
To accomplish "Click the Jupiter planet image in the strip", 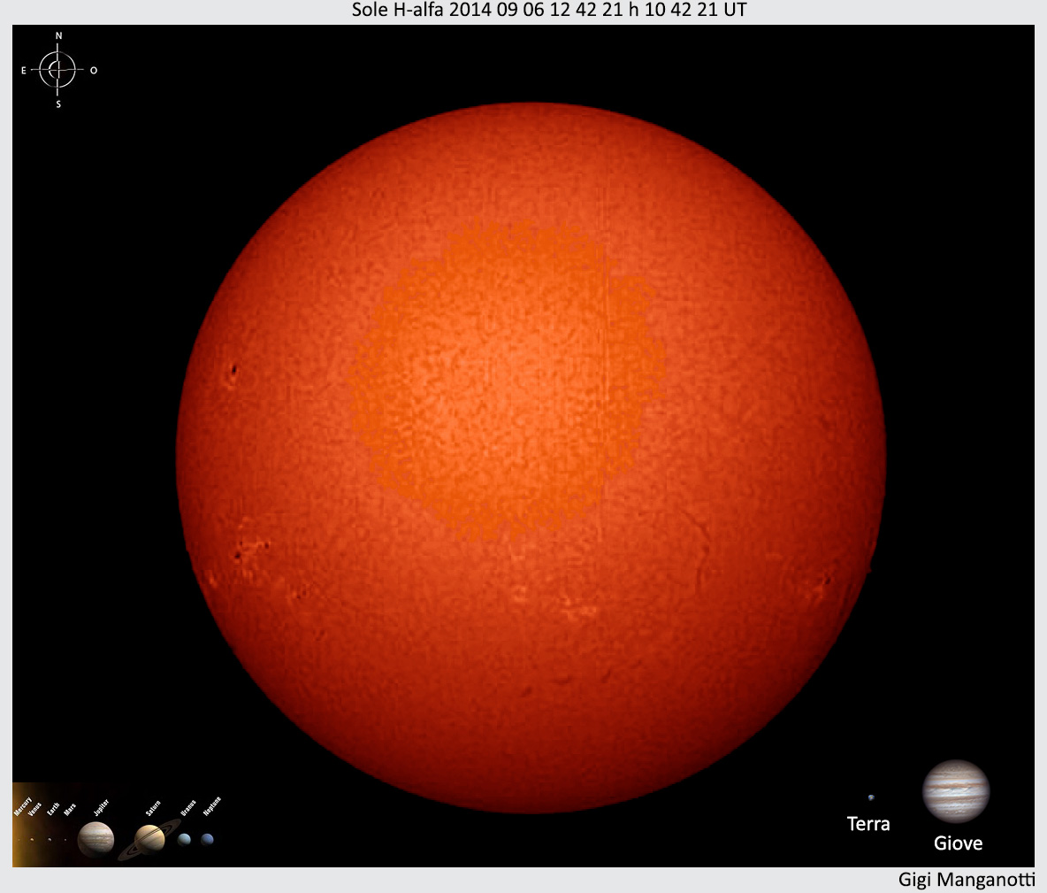I will 96,839.
